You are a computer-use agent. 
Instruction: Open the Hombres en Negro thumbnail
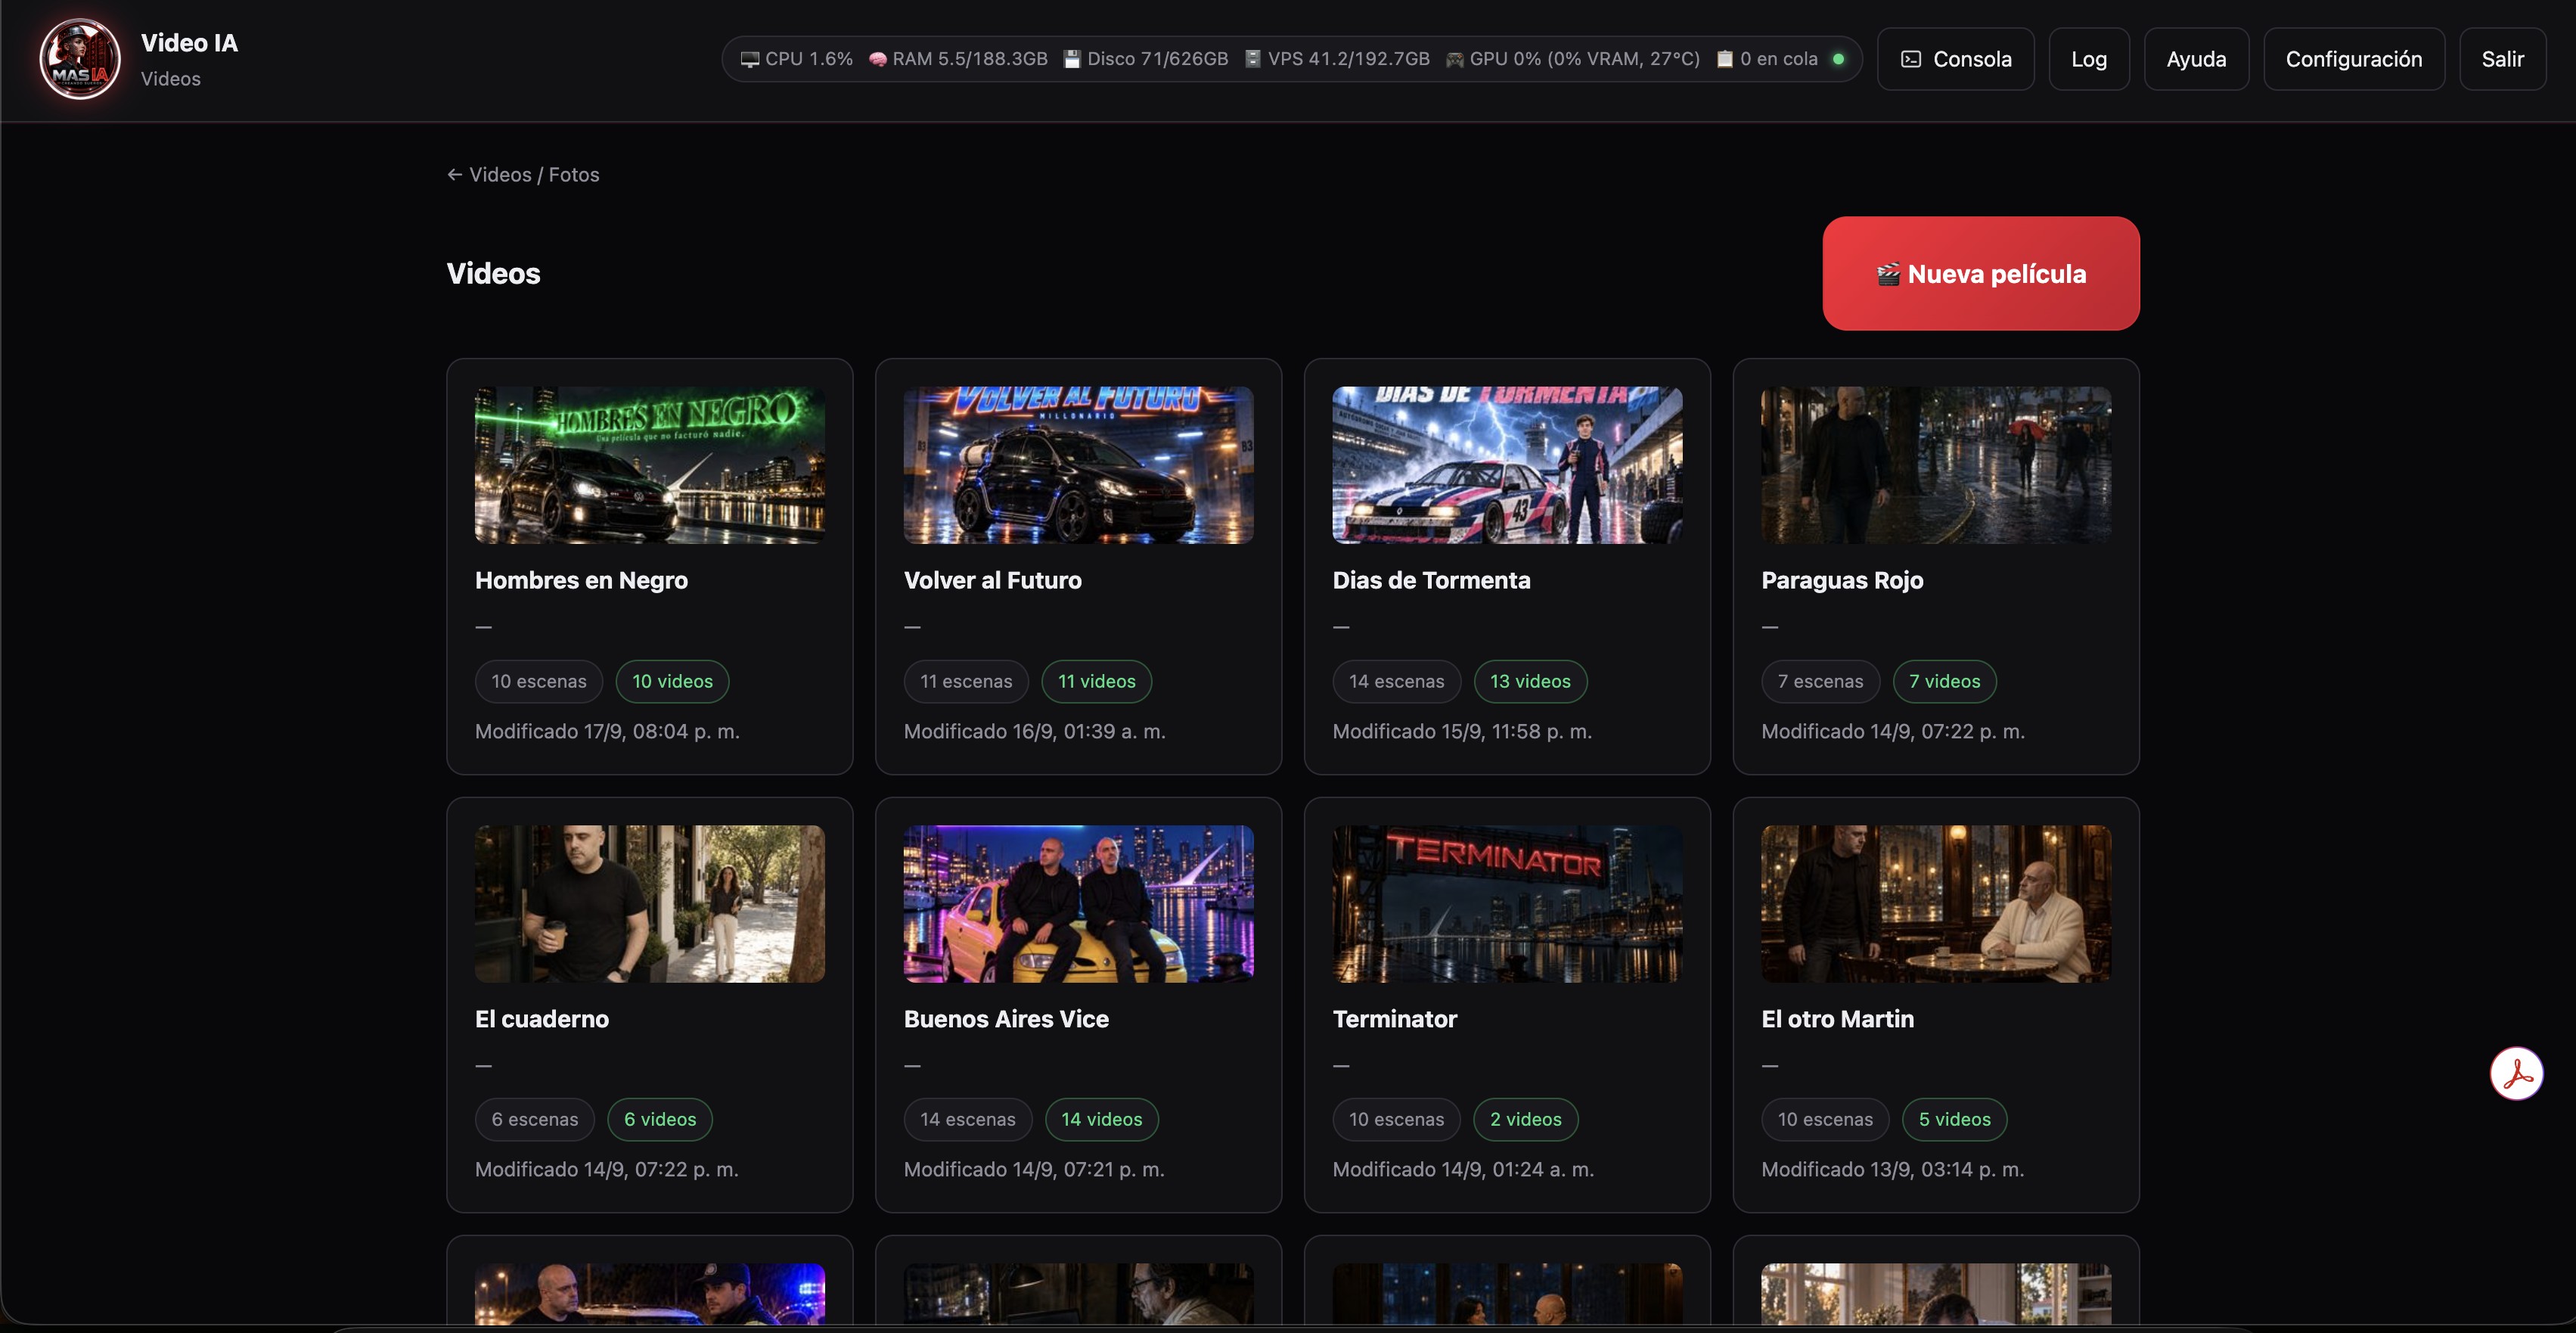click(650, 465)
